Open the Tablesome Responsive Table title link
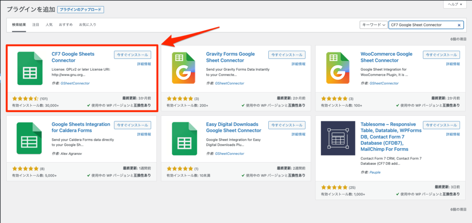 coord(391,137)
